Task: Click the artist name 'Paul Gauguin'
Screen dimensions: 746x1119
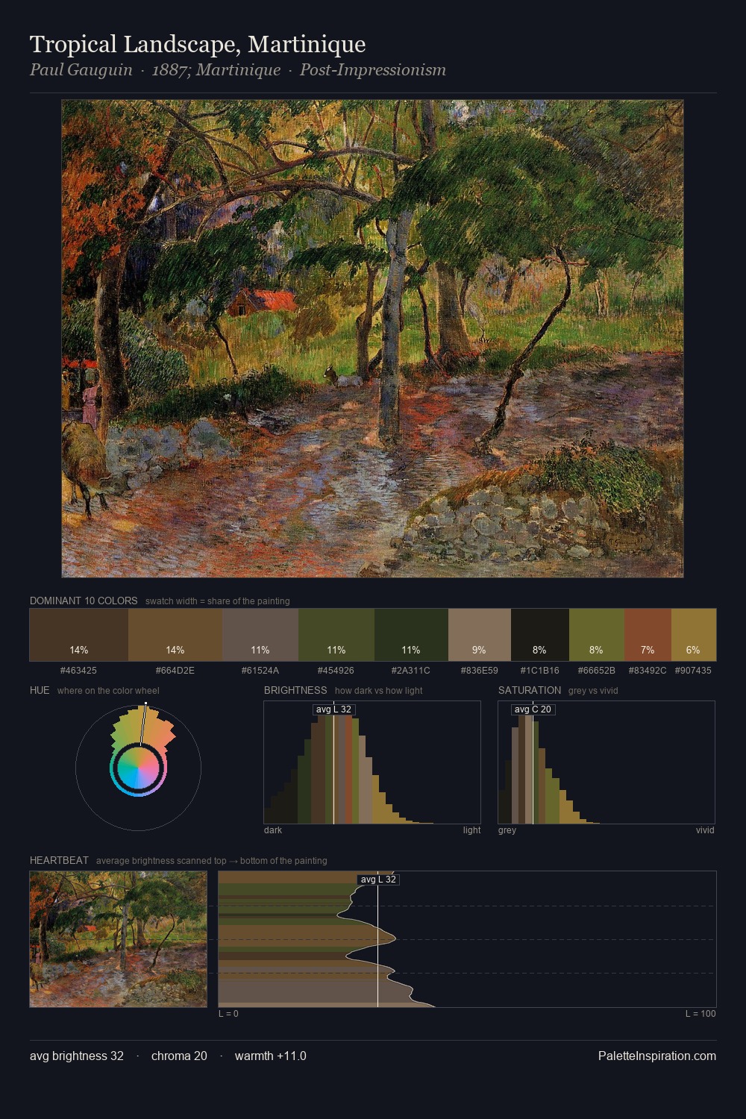Action: pyautogui.click(x=81, y=70)
